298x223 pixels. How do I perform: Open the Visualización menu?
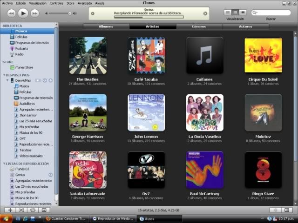38,3
